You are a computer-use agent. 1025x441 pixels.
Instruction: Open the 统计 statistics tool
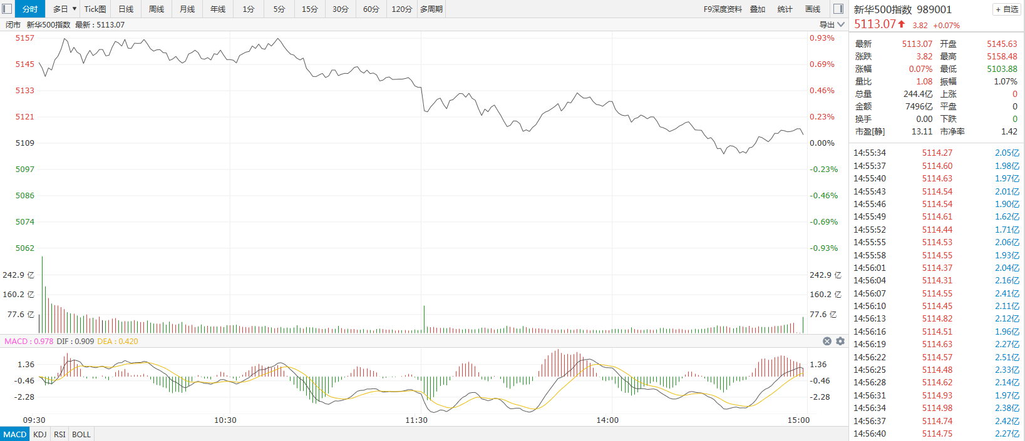[785, 9]
